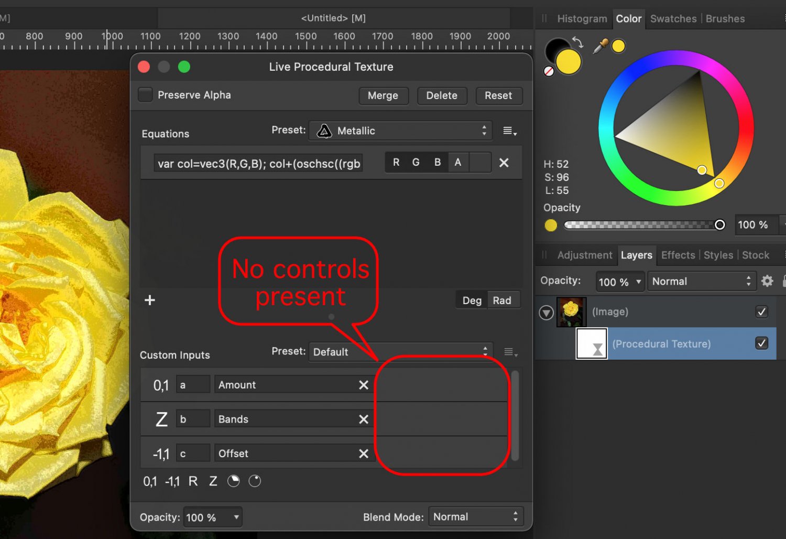Screen dimensions: 786x539
Task: Click the Merge button
Action: [384, 95]
